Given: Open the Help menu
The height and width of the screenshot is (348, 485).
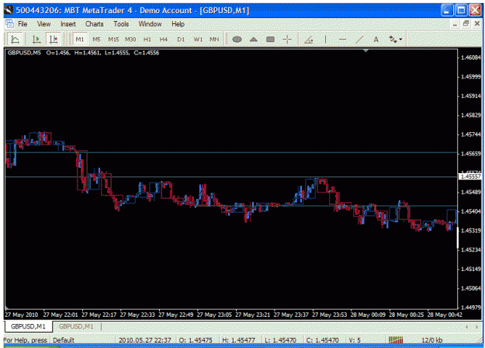Looking at the screenshot, I should (x=178, y=24).
